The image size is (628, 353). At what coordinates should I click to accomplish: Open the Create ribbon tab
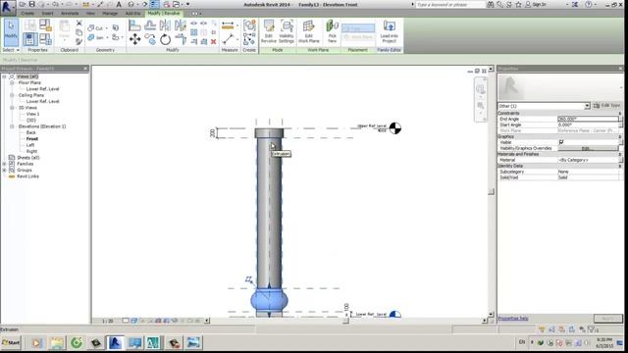27,13
